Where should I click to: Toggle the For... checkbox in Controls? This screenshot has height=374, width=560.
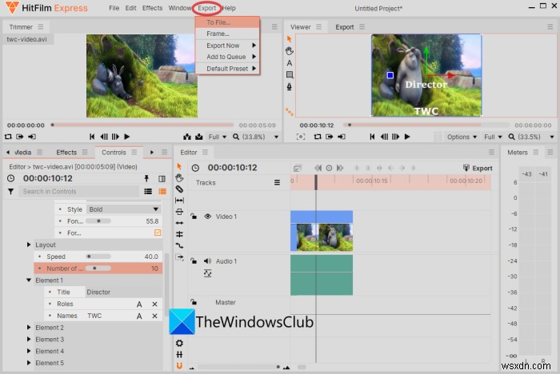tap(158, 233)
